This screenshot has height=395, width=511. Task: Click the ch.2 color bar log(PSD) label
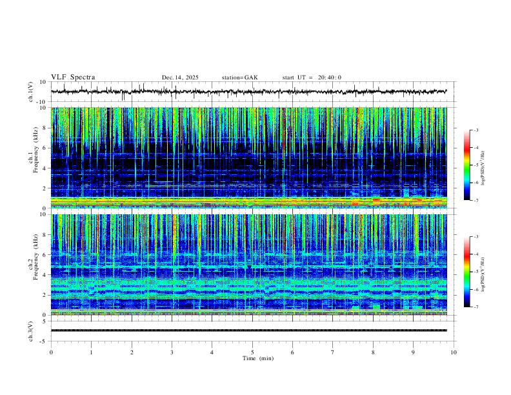pyautogui.click(x=483, y=274)
